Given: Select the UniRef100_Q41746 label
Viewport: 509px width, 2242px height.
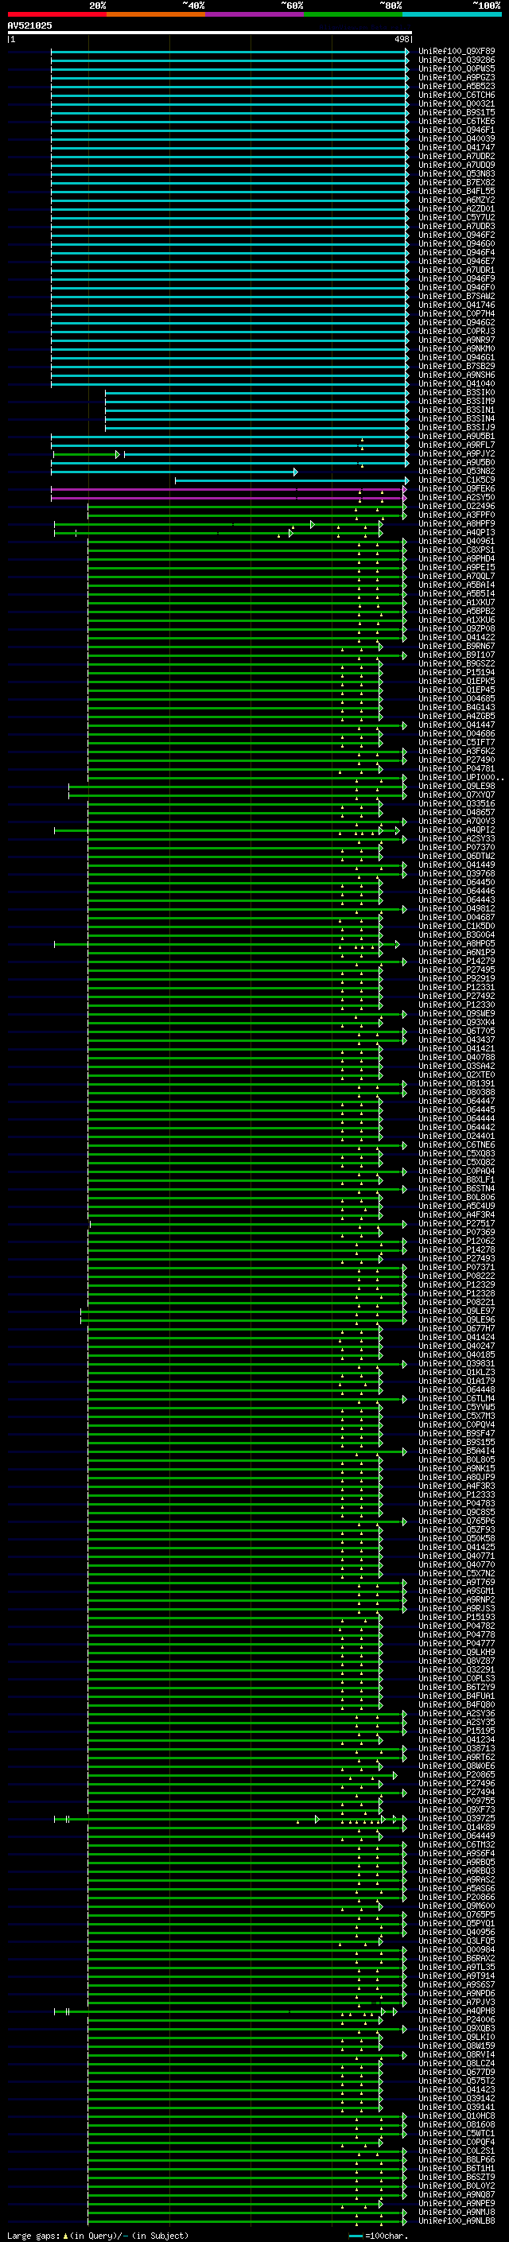Looking at the screenshot, I should pos(456,305).
